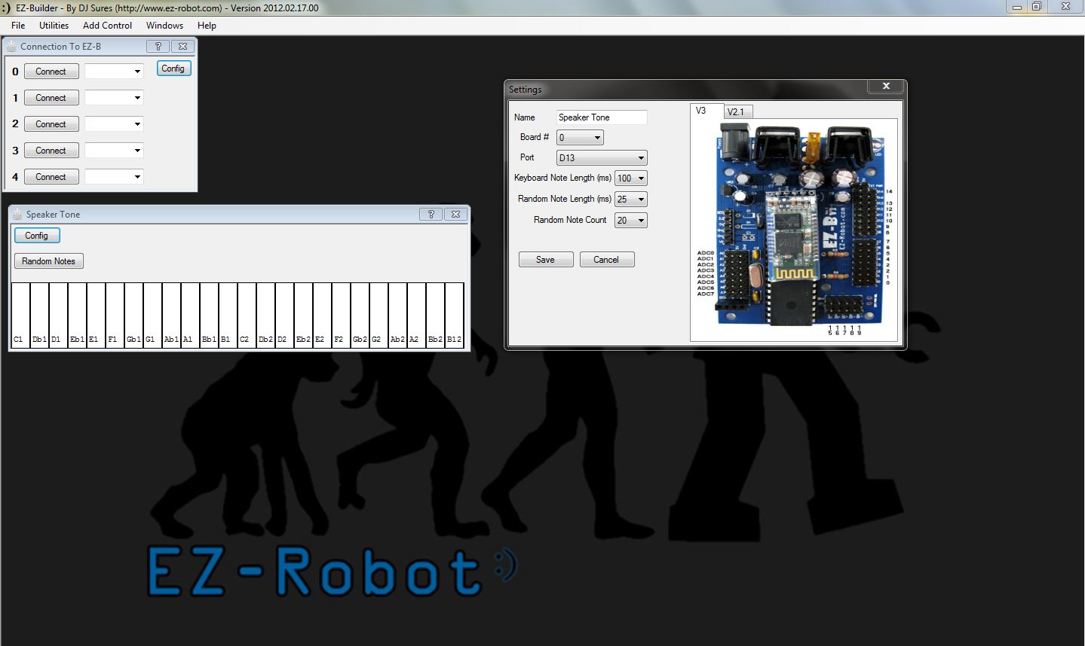Open help for the Speaker Tone panel

point(431,214)
